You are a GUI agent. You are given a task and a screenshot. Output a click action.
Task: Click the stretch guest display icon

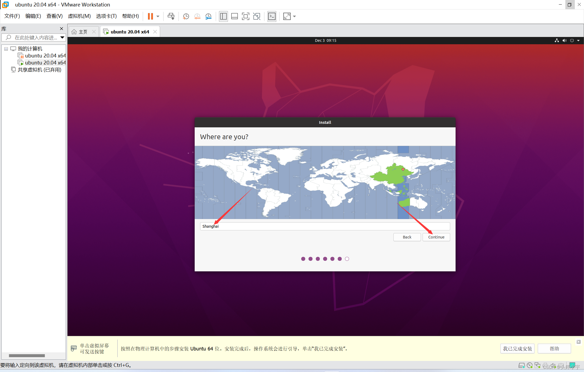(287, 16)
